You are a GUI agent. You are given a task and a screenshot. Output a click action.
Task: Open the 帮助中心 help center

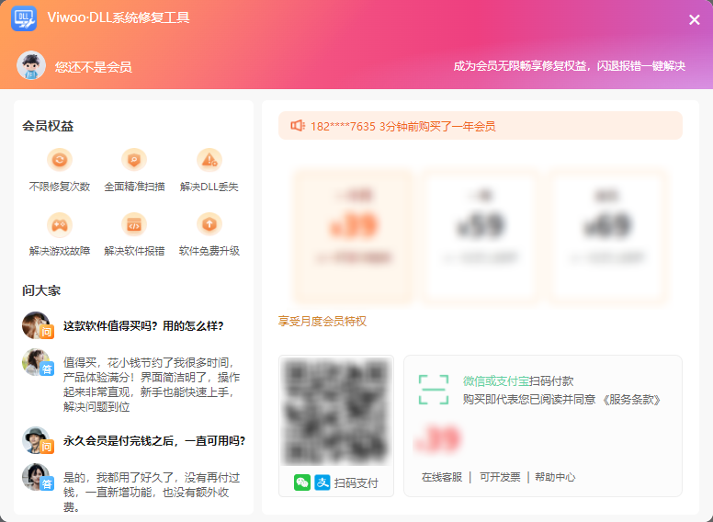click(x=555, y=477)
